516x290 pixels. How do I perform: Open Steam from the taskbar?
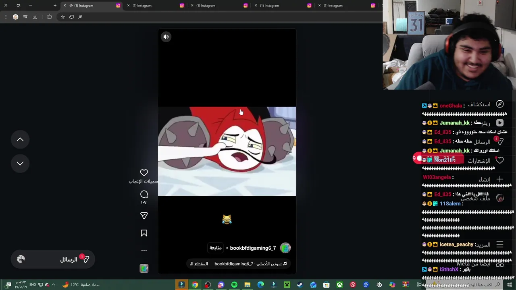(x=300, y=285)
